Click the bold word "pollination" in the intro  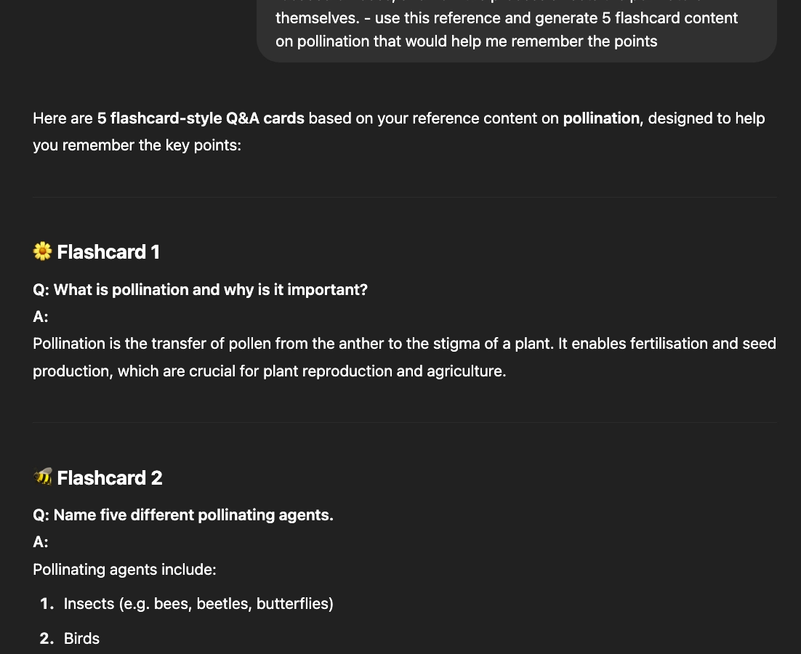click(x=601, y=118)
